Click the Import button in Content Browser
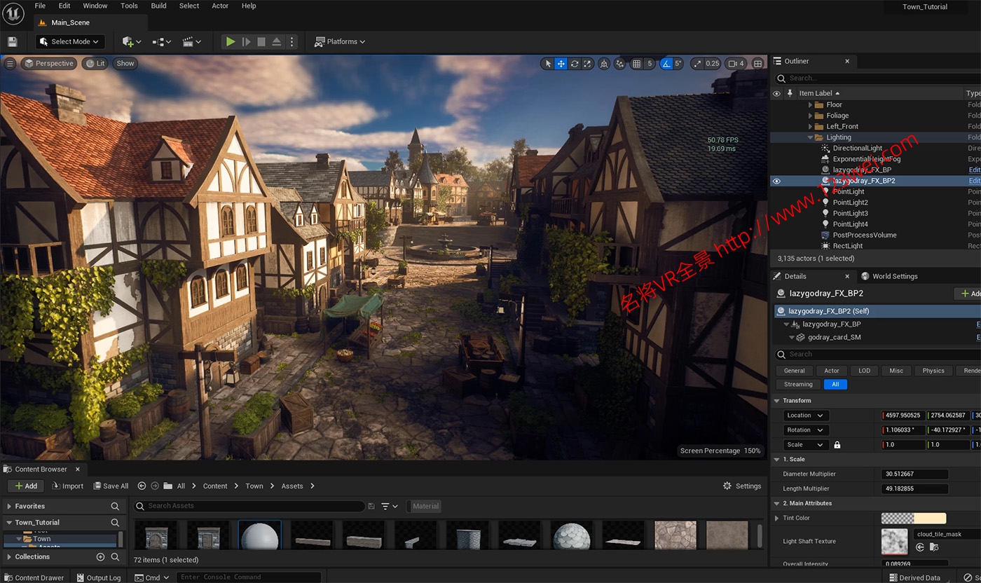Screen dimensions: 981x583 (67, 486)
